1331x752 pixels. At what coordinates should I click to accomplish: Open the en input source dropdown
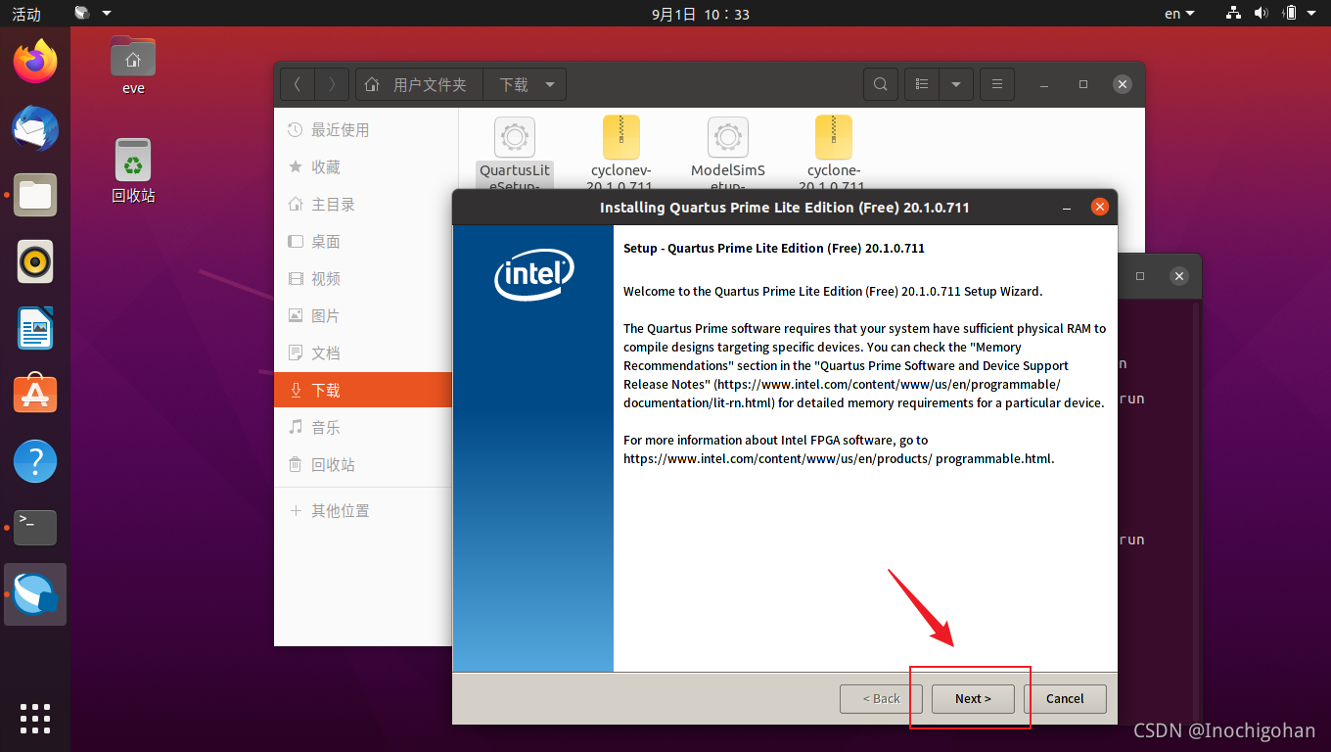[1179, 14]
